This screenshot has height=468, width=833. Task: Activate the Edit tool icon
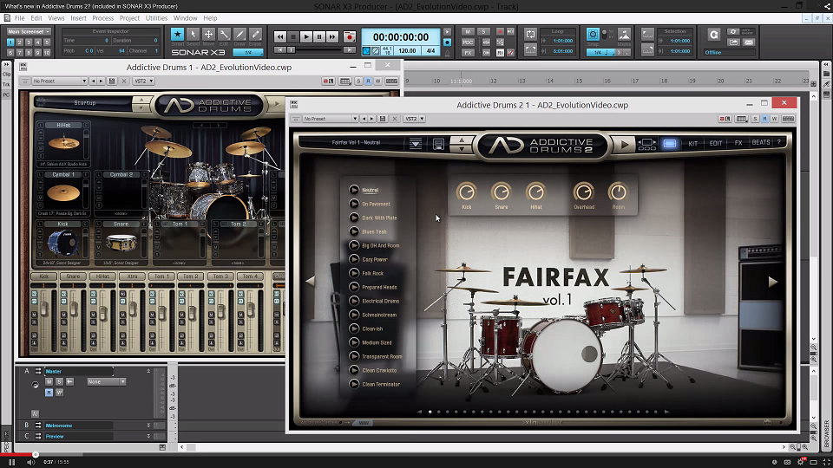(x=224, y=35)
